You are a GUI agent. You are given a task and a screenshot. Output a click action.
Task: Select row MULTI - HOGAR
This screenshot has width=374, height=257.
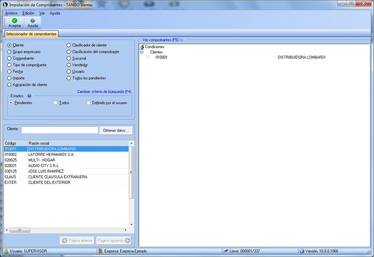(x=66, y=160)
